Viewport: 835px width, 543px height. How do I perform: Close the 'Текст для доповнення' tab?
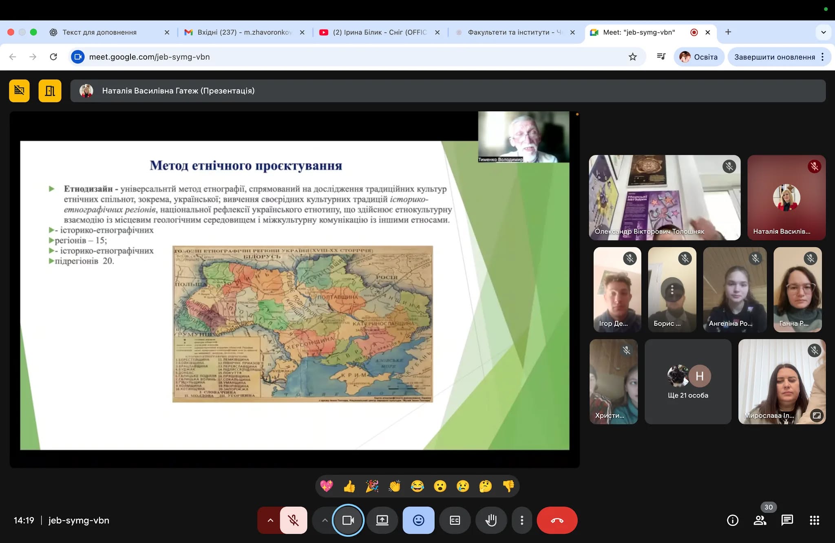(x=167, y=32)
